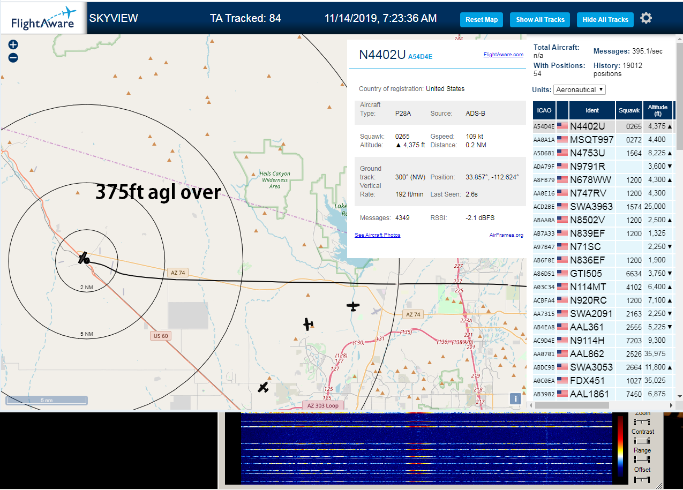Select the N920RC row
Image resolution: width=683 pixels, height=490 pixels.
[603, 300]
